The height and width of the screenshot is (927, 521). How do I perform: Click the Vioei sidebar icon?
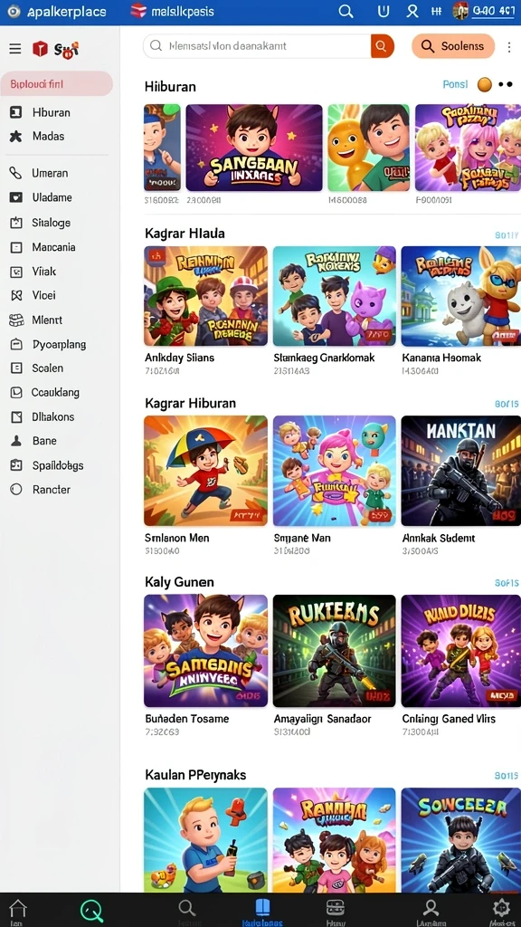coord(16,296)
